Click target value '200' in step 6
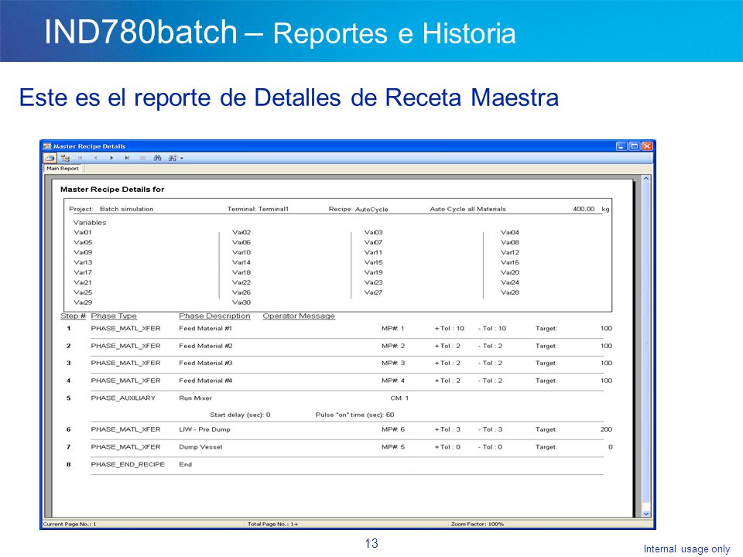 click(606, 429)
